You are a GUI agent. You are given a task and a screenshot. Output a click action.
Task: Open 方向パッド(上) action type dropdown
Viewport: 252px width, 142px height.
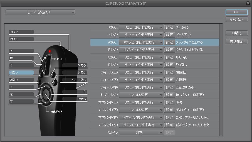coord(141,102)
